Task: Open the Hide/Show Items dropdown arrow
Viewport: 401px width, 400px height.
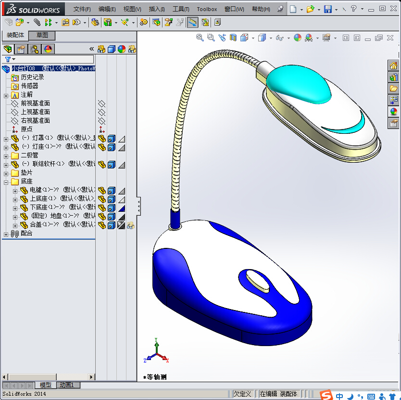Action: click(x=289, y=38)
